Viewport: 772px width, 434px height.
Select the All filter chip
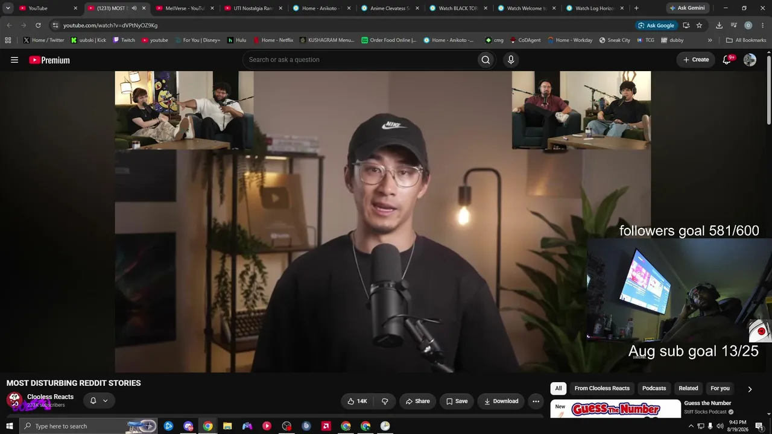point(558,389)
